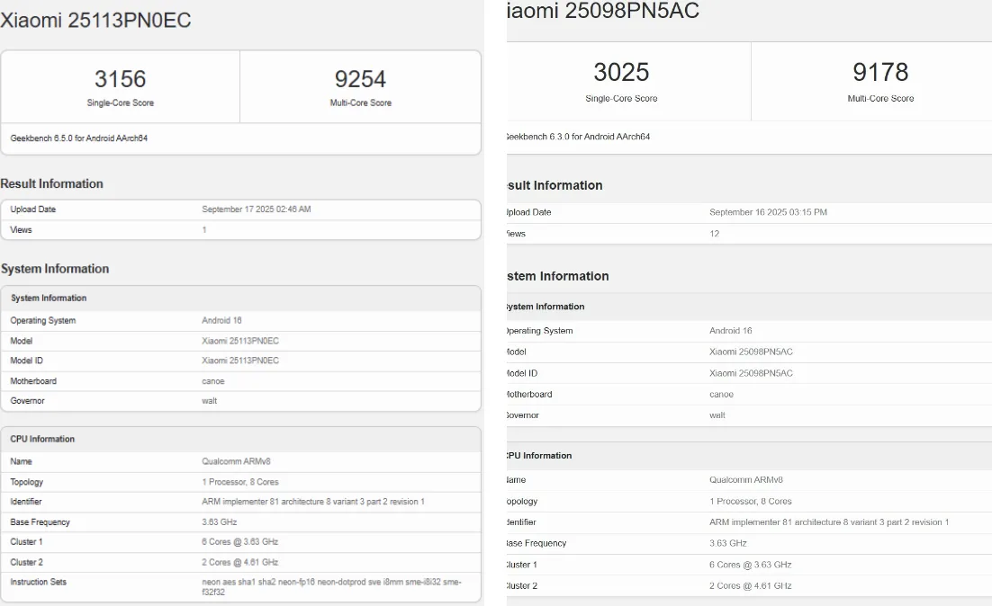Click 'CPU Information' header in 25113PN0EC result

pyautogui.click(x=42, y=439)
